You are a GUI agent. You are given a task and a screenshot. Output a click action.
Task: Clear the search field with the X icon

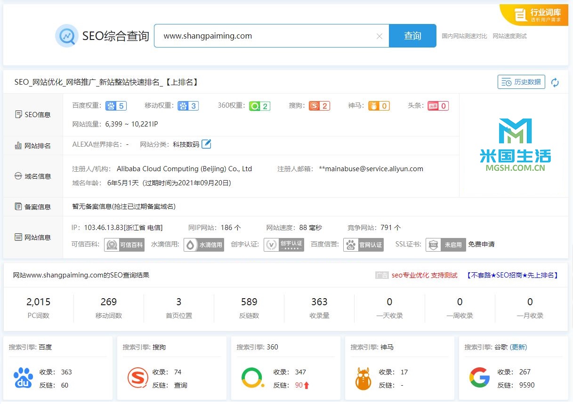[379, 36]
